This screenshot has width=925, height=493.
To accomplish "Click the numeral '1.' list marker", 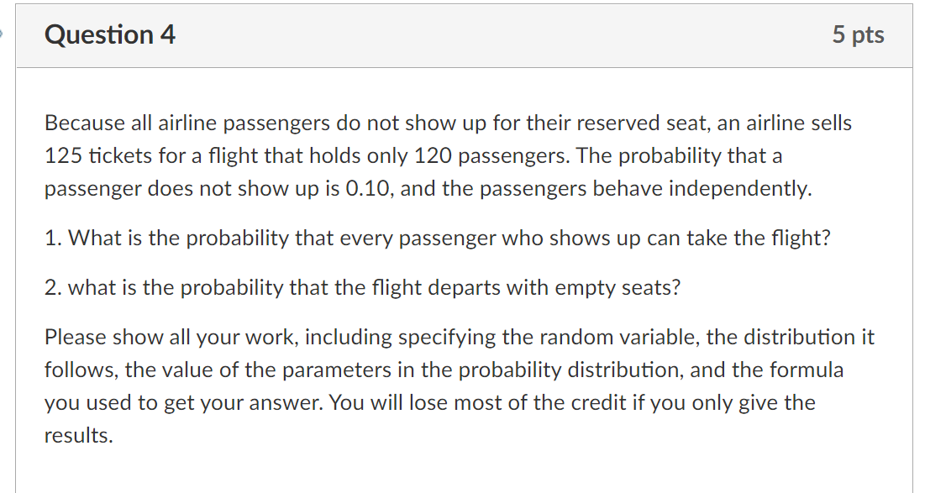I will (54, 239).
